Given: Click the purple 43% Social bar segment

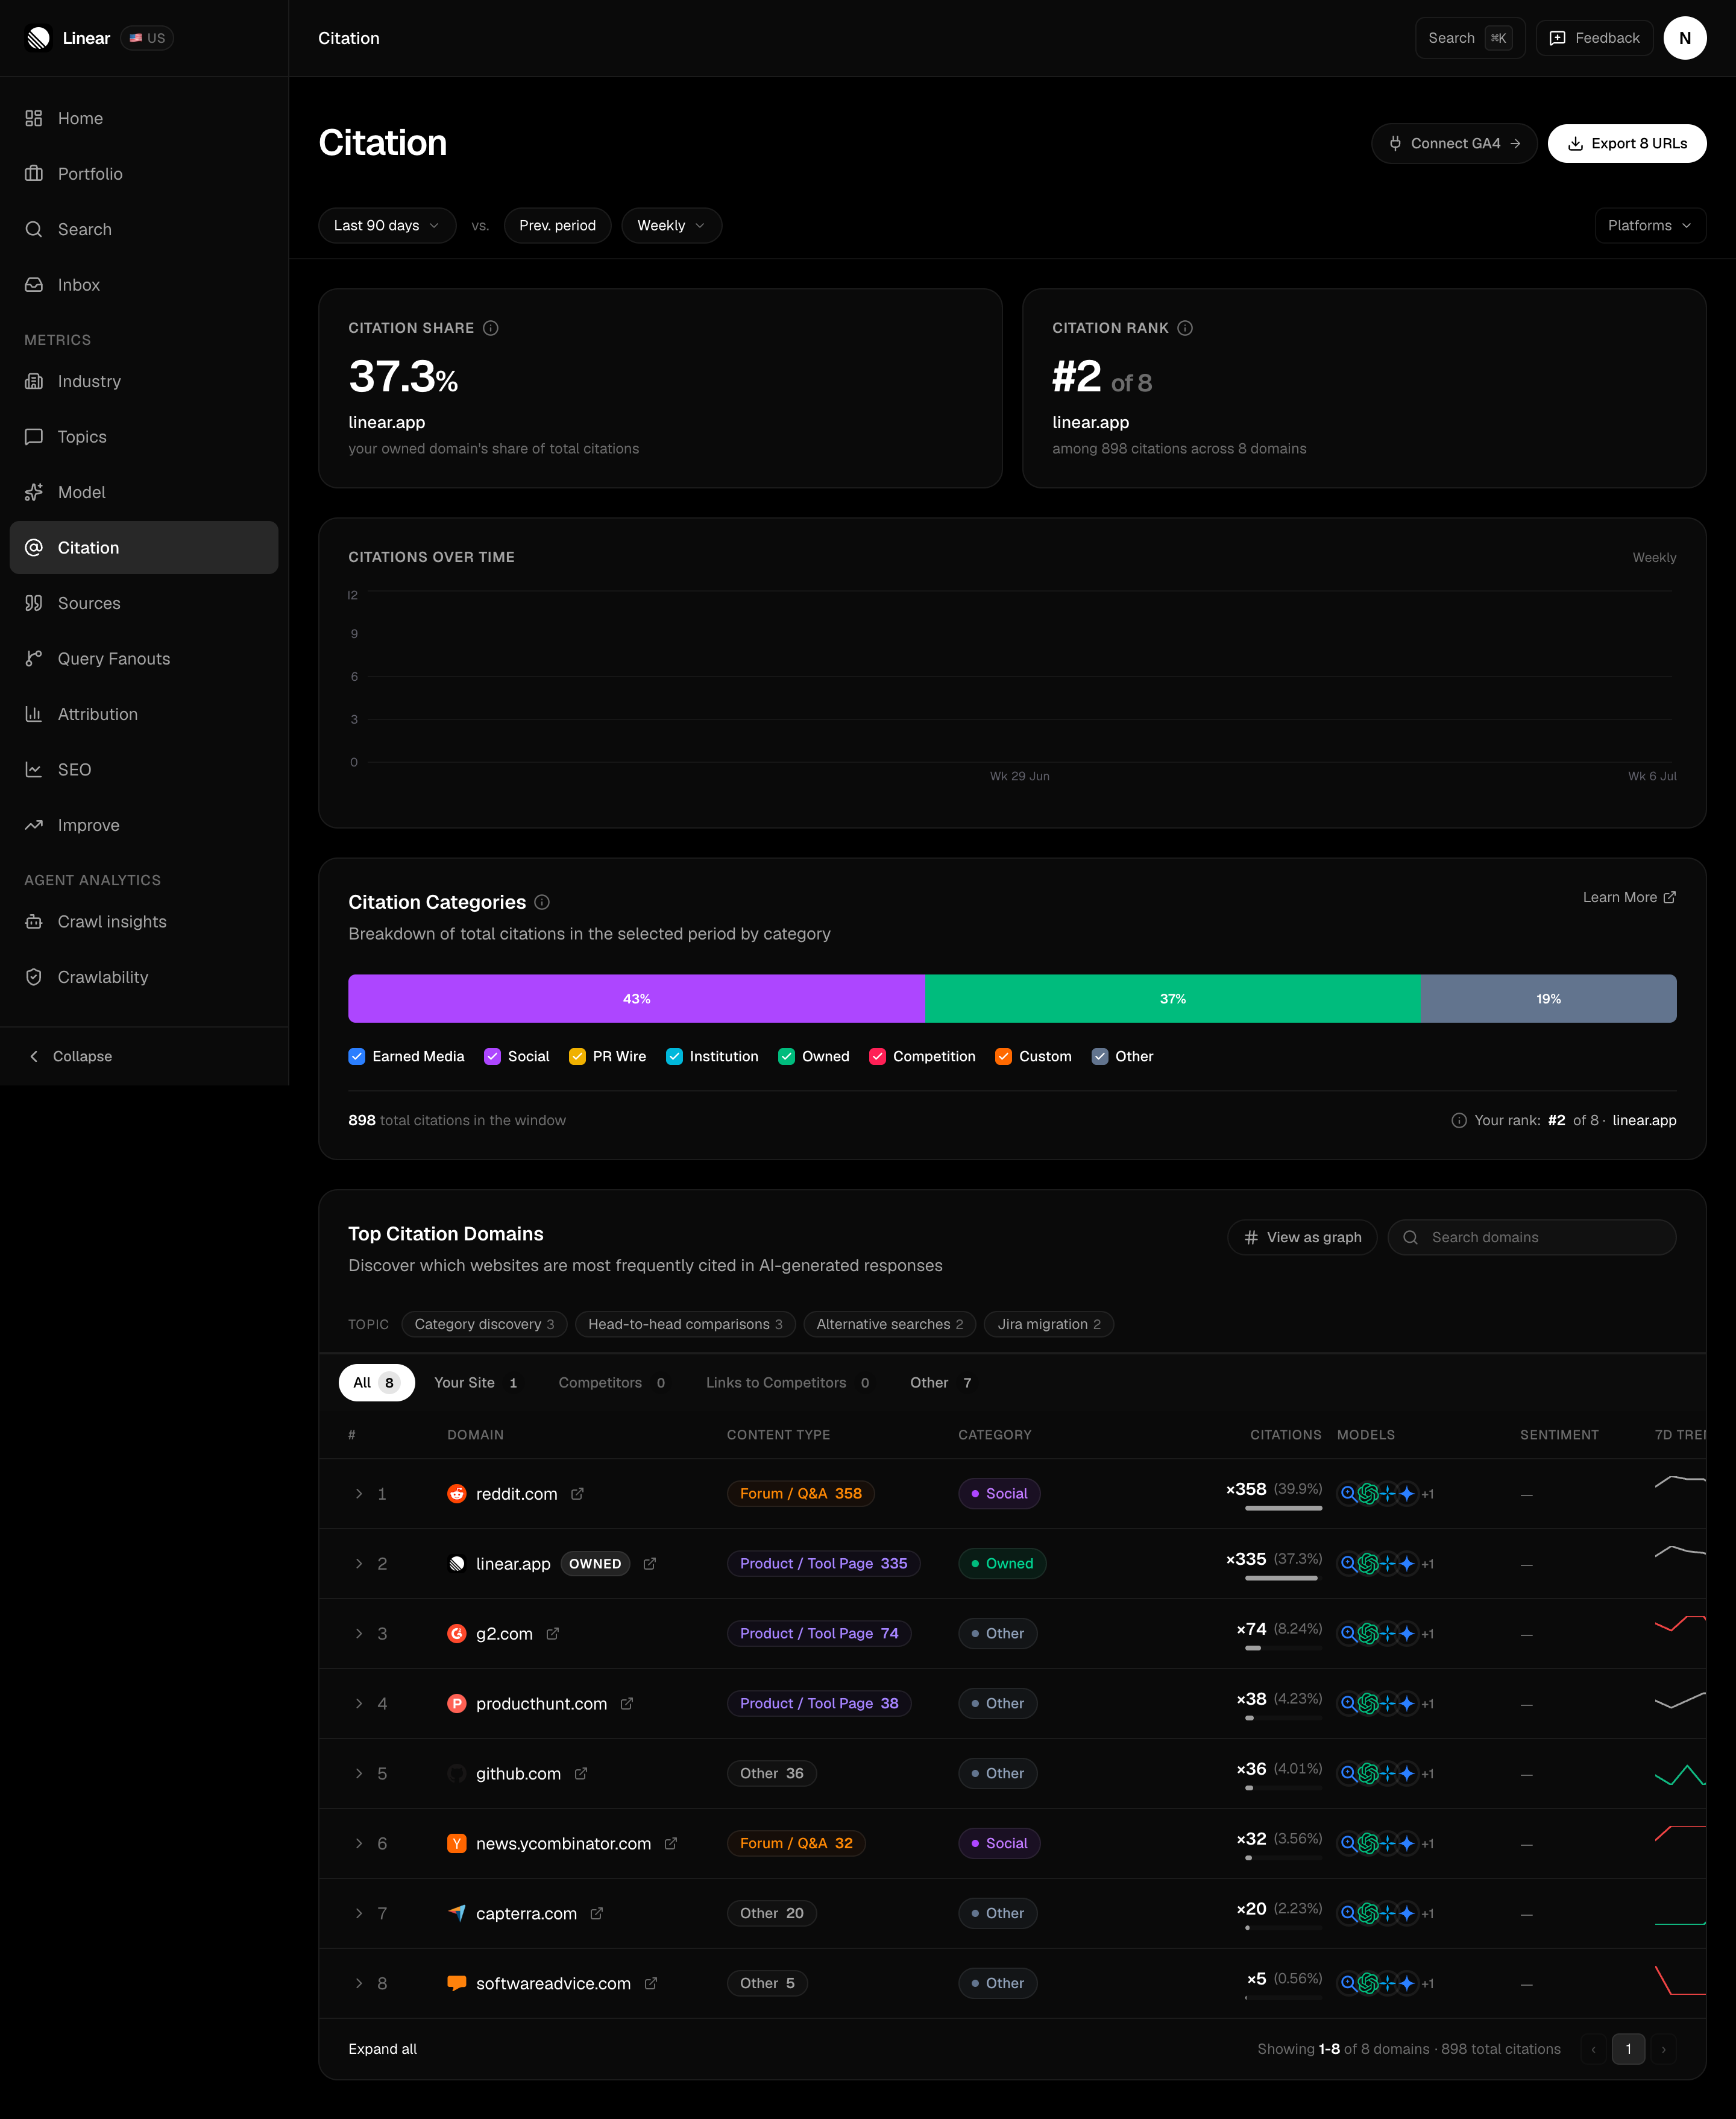Looking at the screenshot, I should point(636,999).
